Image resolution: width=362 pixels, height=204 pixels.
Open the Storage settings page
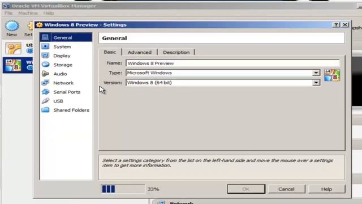tap(63, 65)
